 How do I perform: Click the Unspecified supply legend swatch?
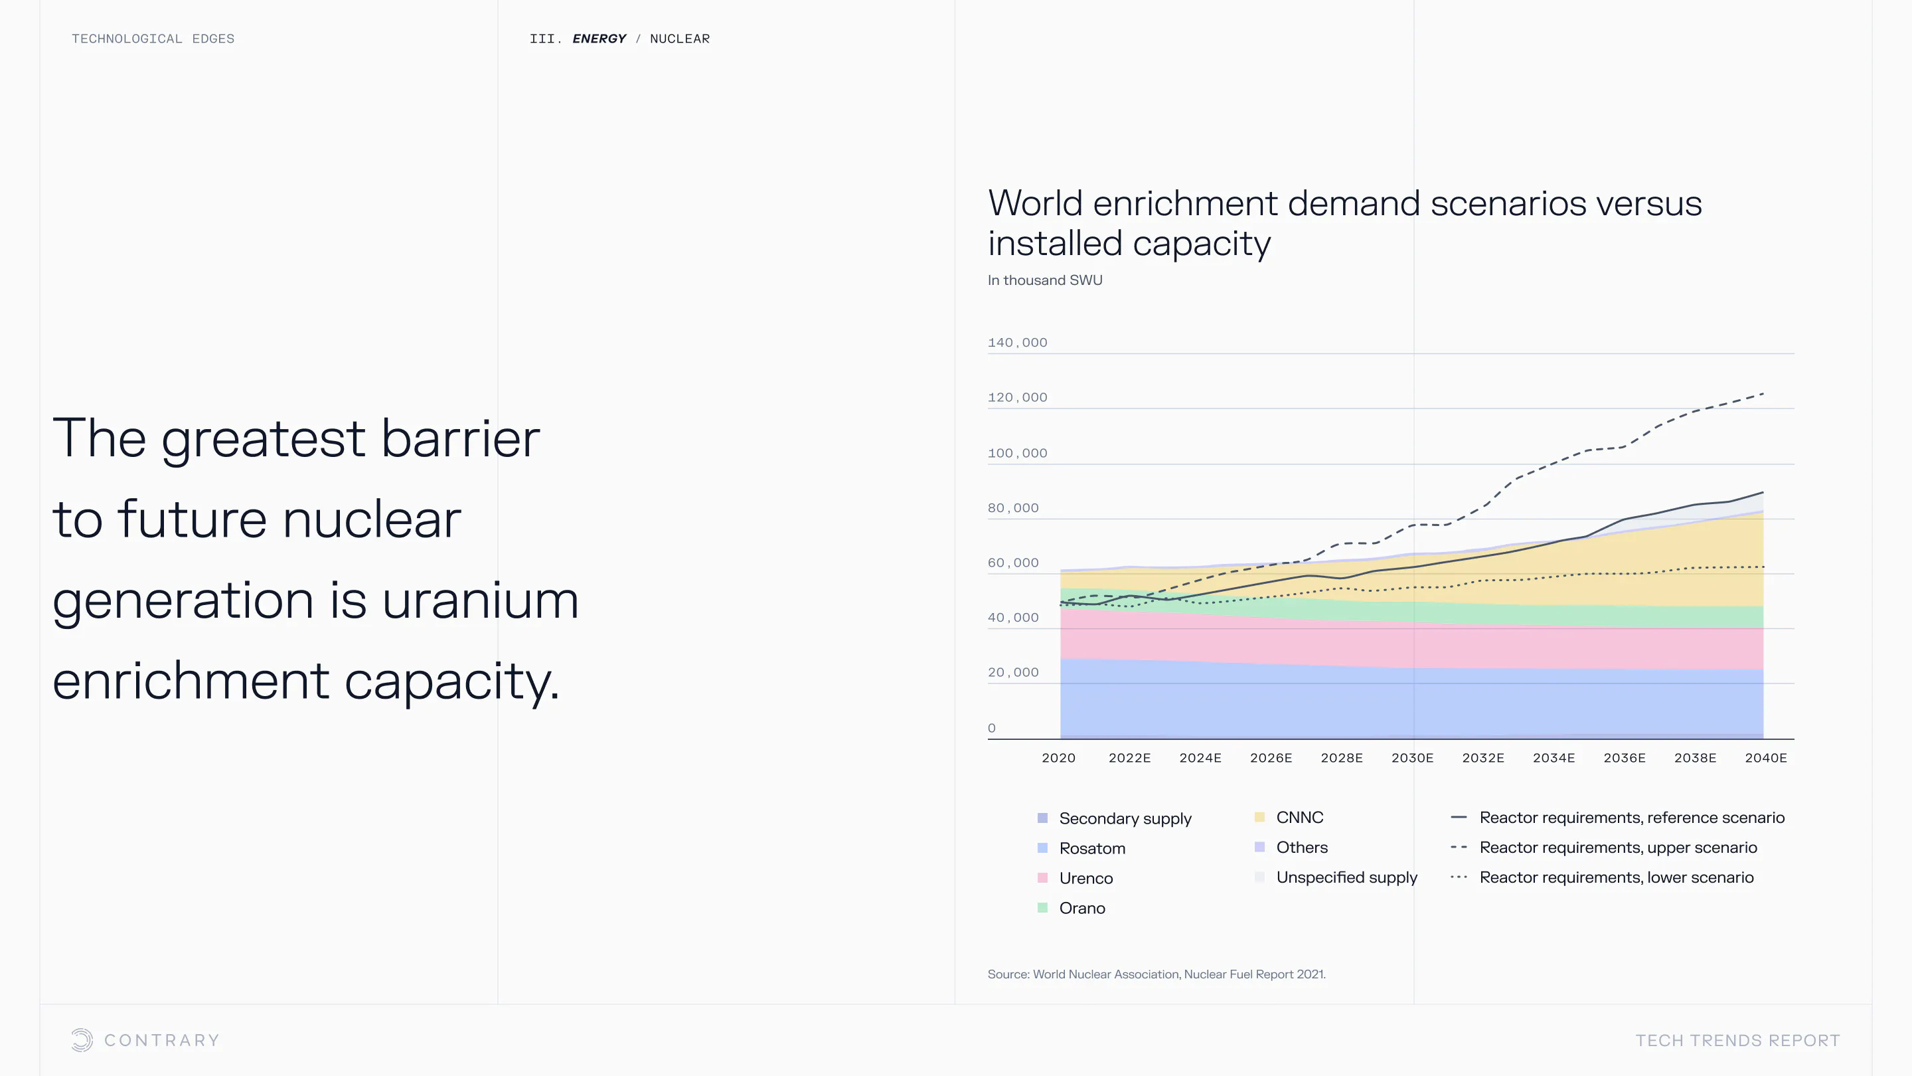[x=1259, y=877]
